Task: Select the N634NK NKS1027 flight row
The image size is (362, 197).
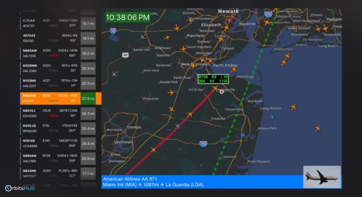Action: [58, 173]
